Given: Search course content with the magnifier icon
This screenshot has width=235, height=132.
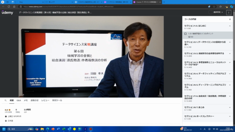Looking at the screenshot, I should (6, 100).
